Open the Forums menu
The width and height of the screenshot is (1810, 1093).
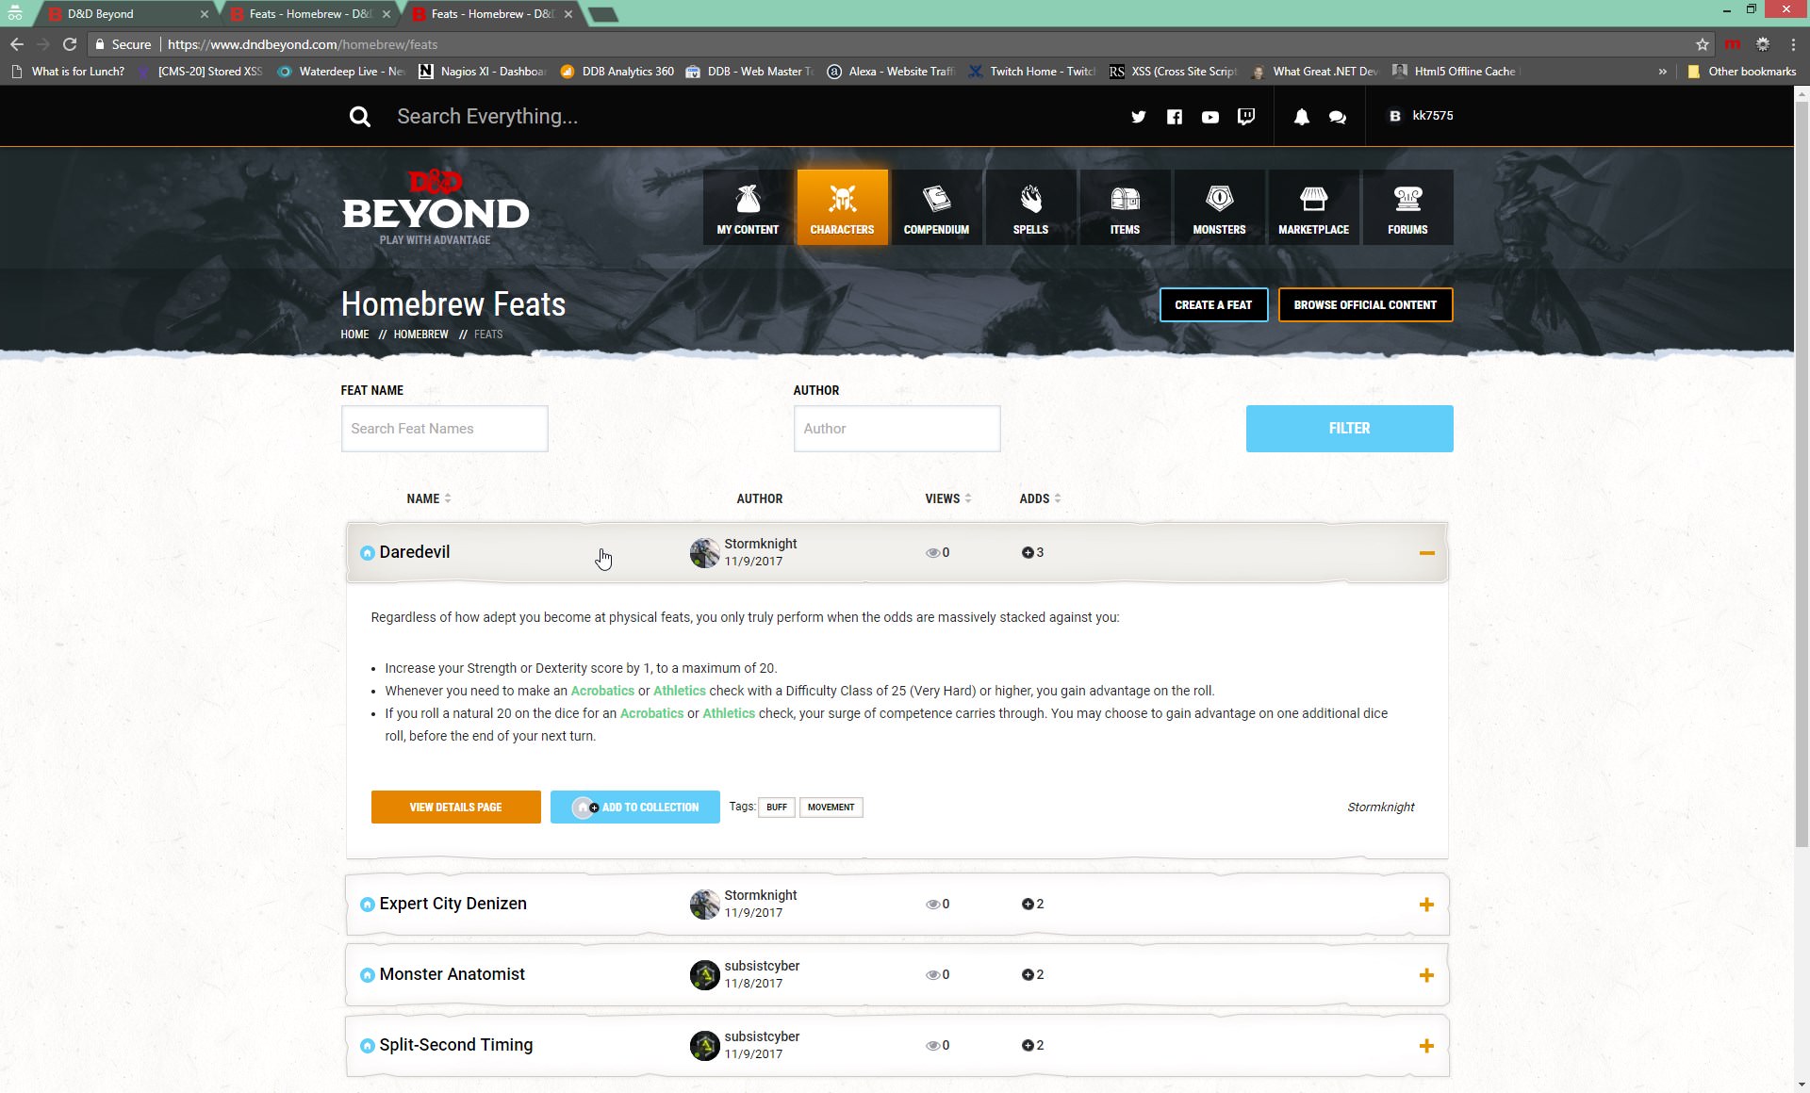pyautogui.click(x=1407, y=207)
